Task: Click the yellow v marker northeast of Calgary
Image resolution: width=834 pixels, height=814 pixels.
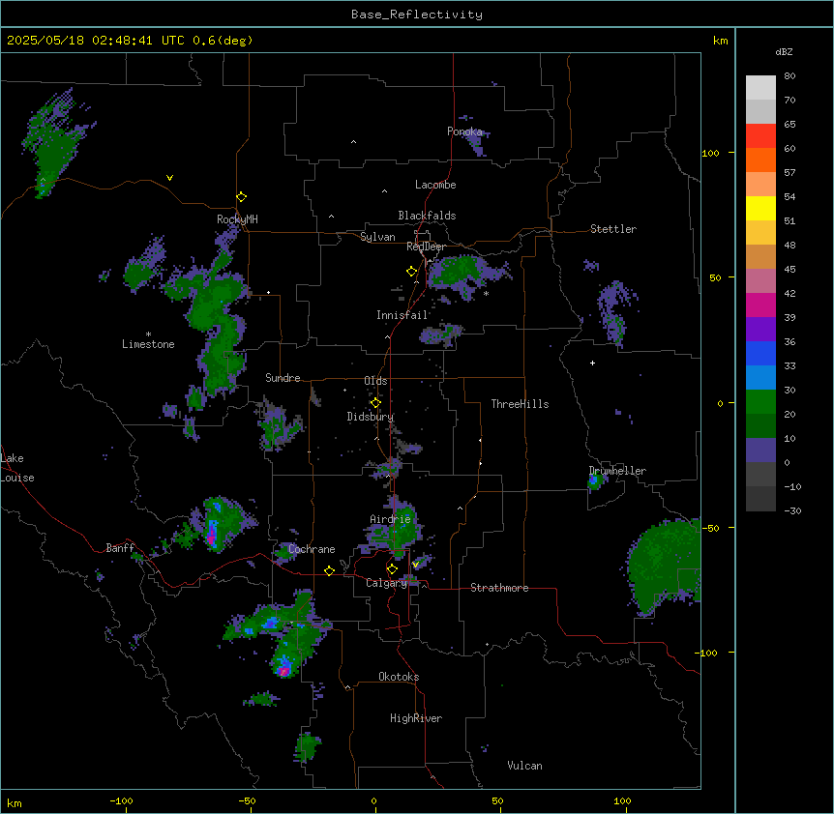Action: pyautogui.click(x=415, y=565)
